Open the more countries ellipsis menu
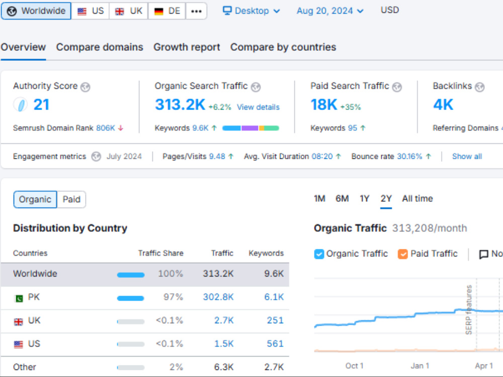Viewport: 503px width, 377px height. pos(196,11)
